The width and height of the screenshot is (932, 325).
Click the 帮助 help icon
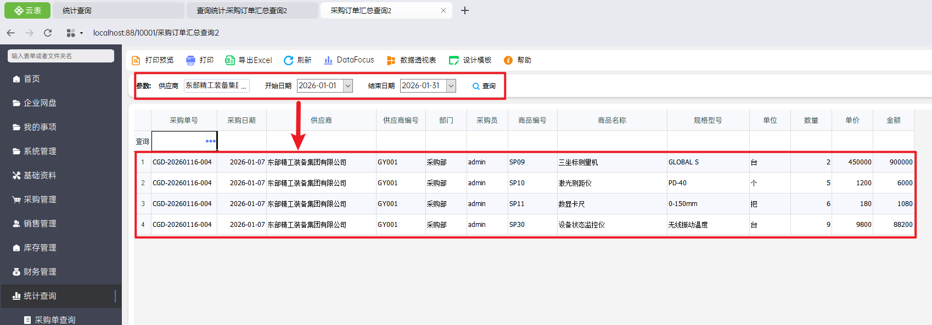pos(508,60)
